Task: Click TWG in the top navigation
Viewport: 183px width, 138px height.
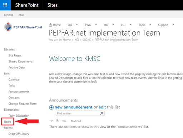Action: [x=88, y=25]
